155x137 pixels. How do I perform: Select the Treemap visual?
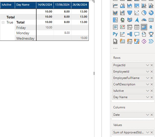pos(115,20)
